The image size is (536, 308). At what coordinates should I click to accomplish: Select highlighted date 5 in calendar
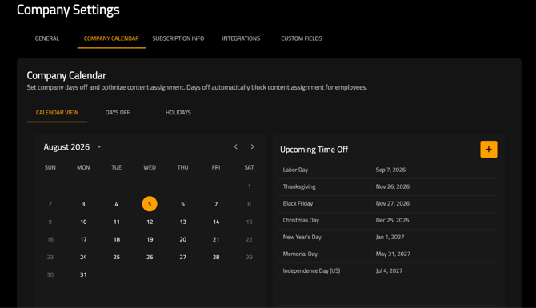coord(150,204)
